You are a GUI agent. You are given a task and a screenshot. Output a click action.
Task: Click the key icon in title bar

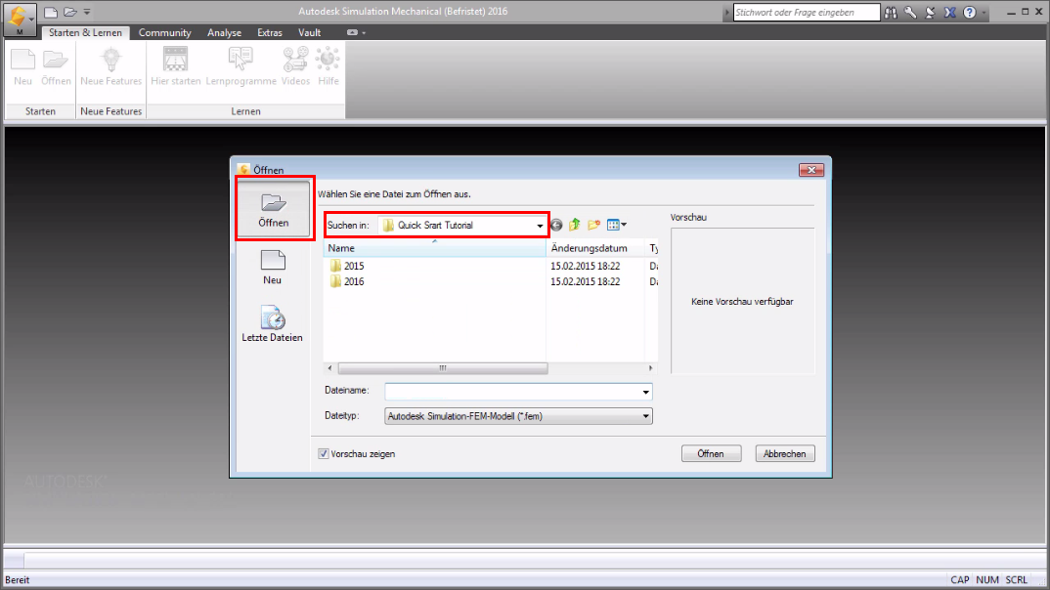tap(910, 12)
